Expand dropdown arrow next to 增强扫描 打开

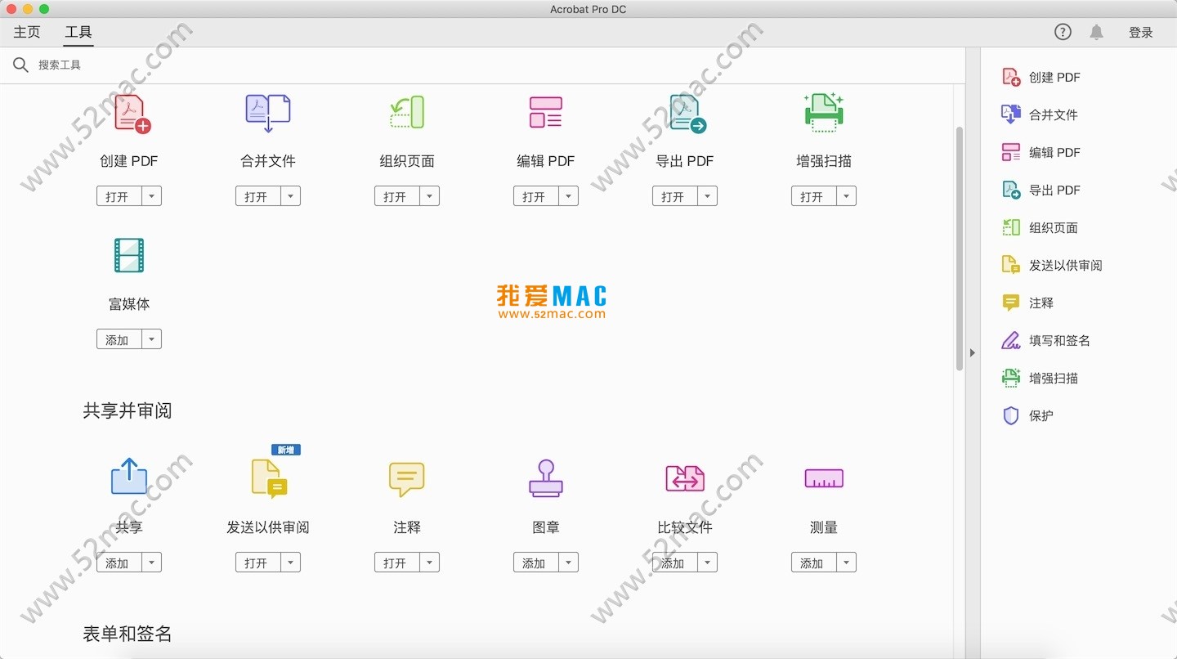pyautogui.click(x=847, y=196)
